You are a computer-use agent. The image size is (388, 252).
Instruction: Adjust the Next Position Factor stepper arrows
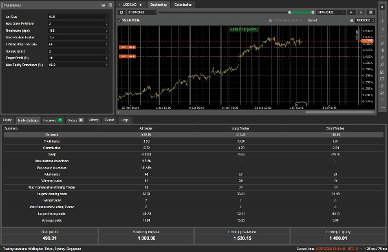[x=107, y=38]
